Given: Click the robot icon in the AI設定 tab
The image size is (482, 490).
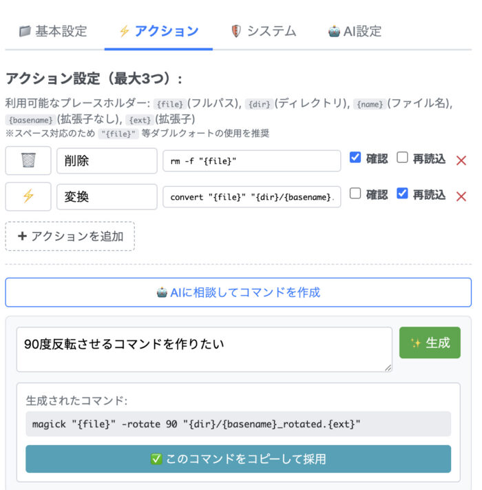Looking at the screenshot, I should pyautogui.click(x=334, y=31).
